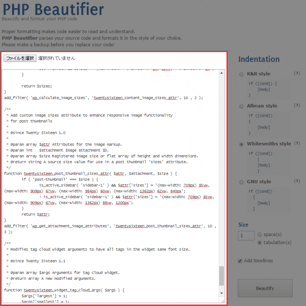Select the Allman style indentation option

(241, 106)
